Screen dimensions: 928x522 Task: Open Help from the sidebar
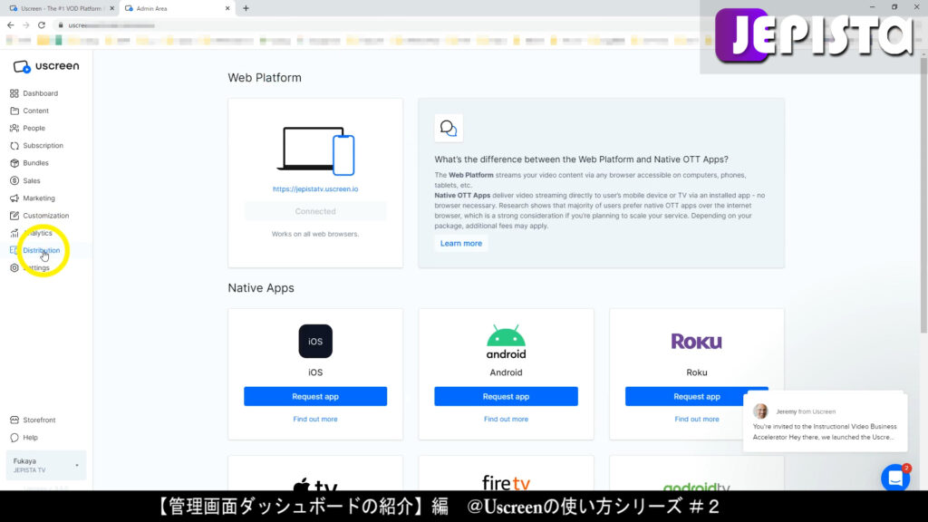[30, 438]
